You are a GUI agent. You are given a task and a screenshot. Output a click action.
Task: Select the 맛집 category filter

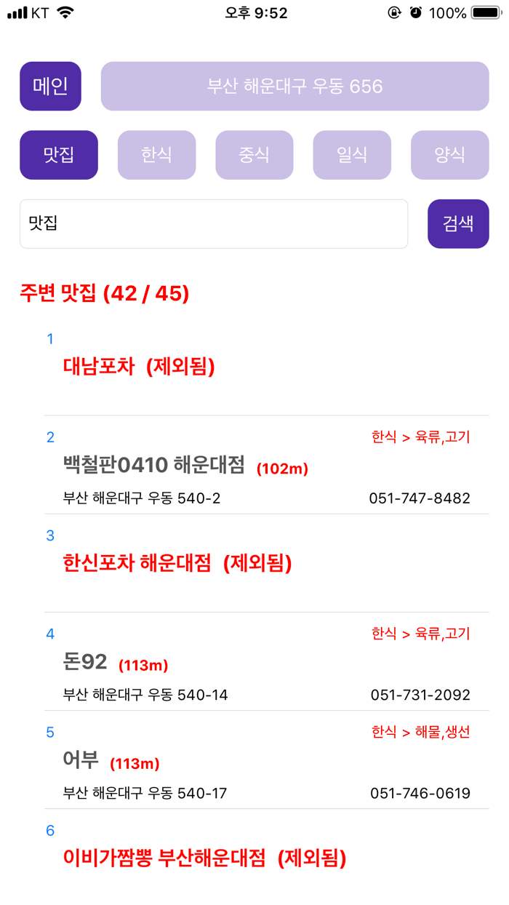click(x=58, y=154)
